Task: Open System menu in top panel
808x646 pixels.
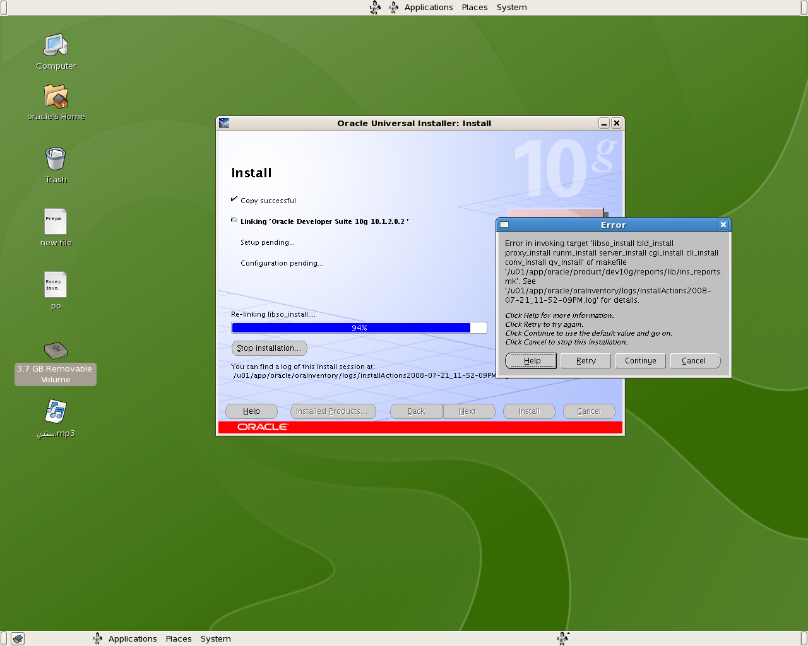Action: coord(511,8)
